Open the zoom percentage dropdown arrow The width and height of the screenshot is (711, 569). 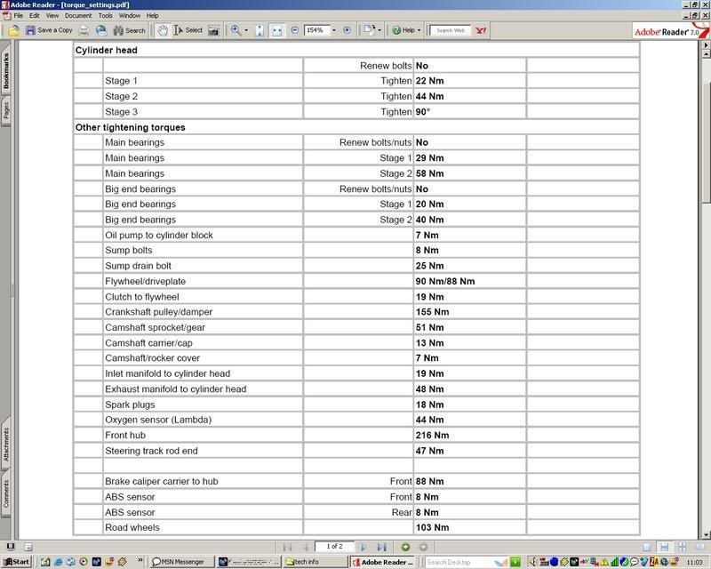(334, 30)
